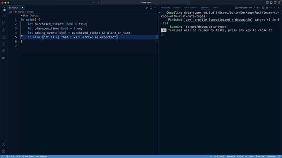Open the main.rs breadcrumb segment
282x158 pixels.
(x=19, y=12)
